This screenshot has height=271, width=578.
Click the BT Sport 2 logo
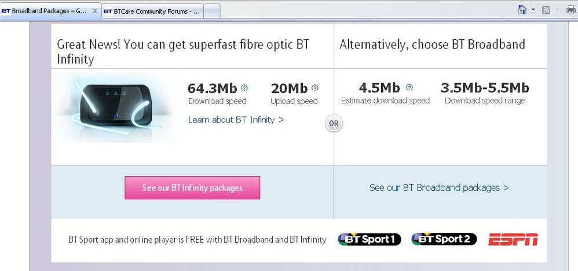(444, 239)
